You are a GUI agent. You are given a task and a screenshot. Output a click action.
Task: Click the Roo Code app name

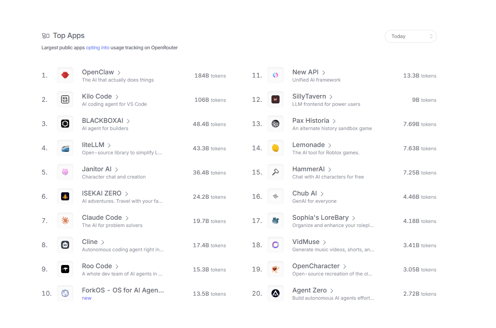pos(97,266)
